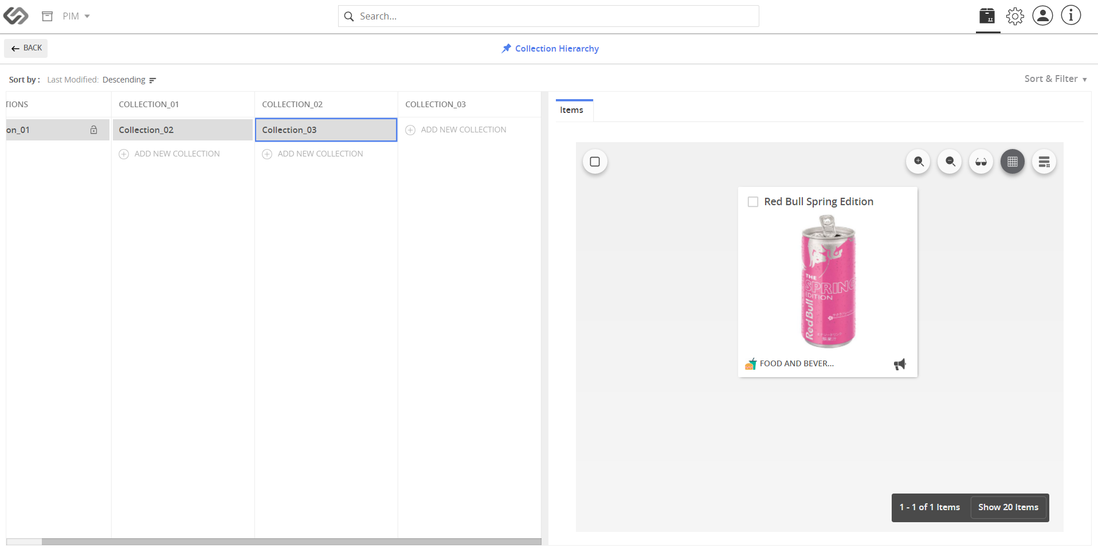Screen dimensions: 1098x552
Task: Open the glasses preview icon
Action: pos(981,162)
